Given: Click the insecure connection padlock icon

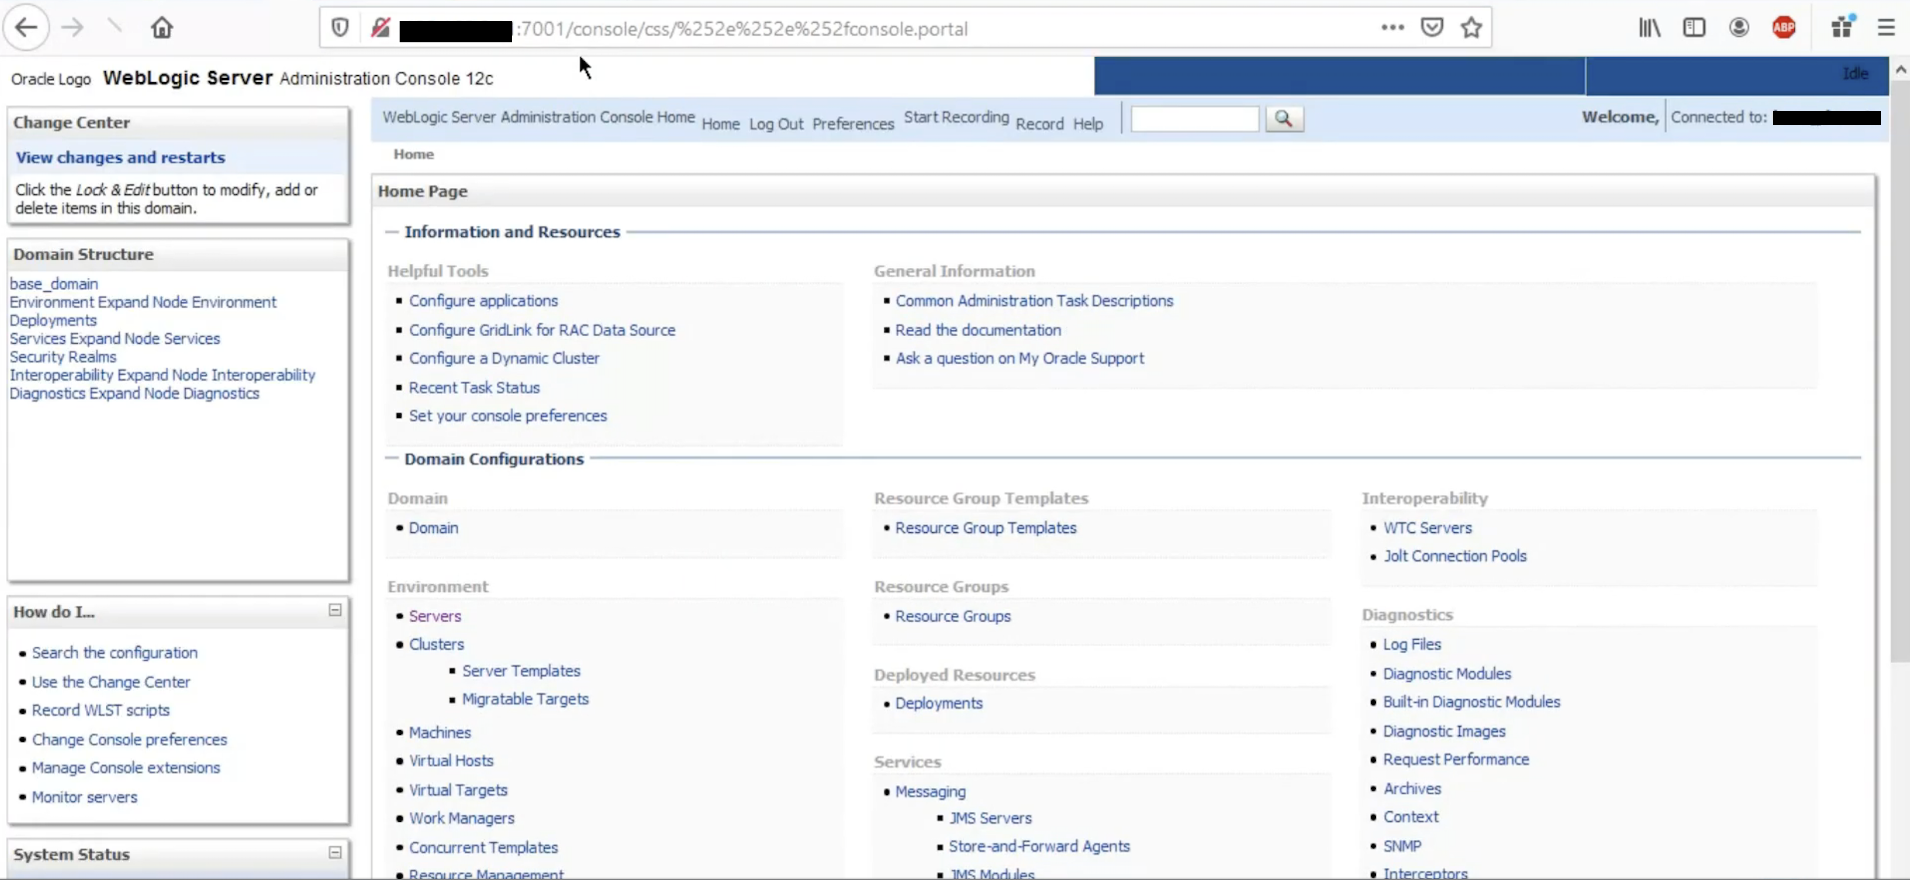Looking at the screenshot, I should [x=380, y=28].
